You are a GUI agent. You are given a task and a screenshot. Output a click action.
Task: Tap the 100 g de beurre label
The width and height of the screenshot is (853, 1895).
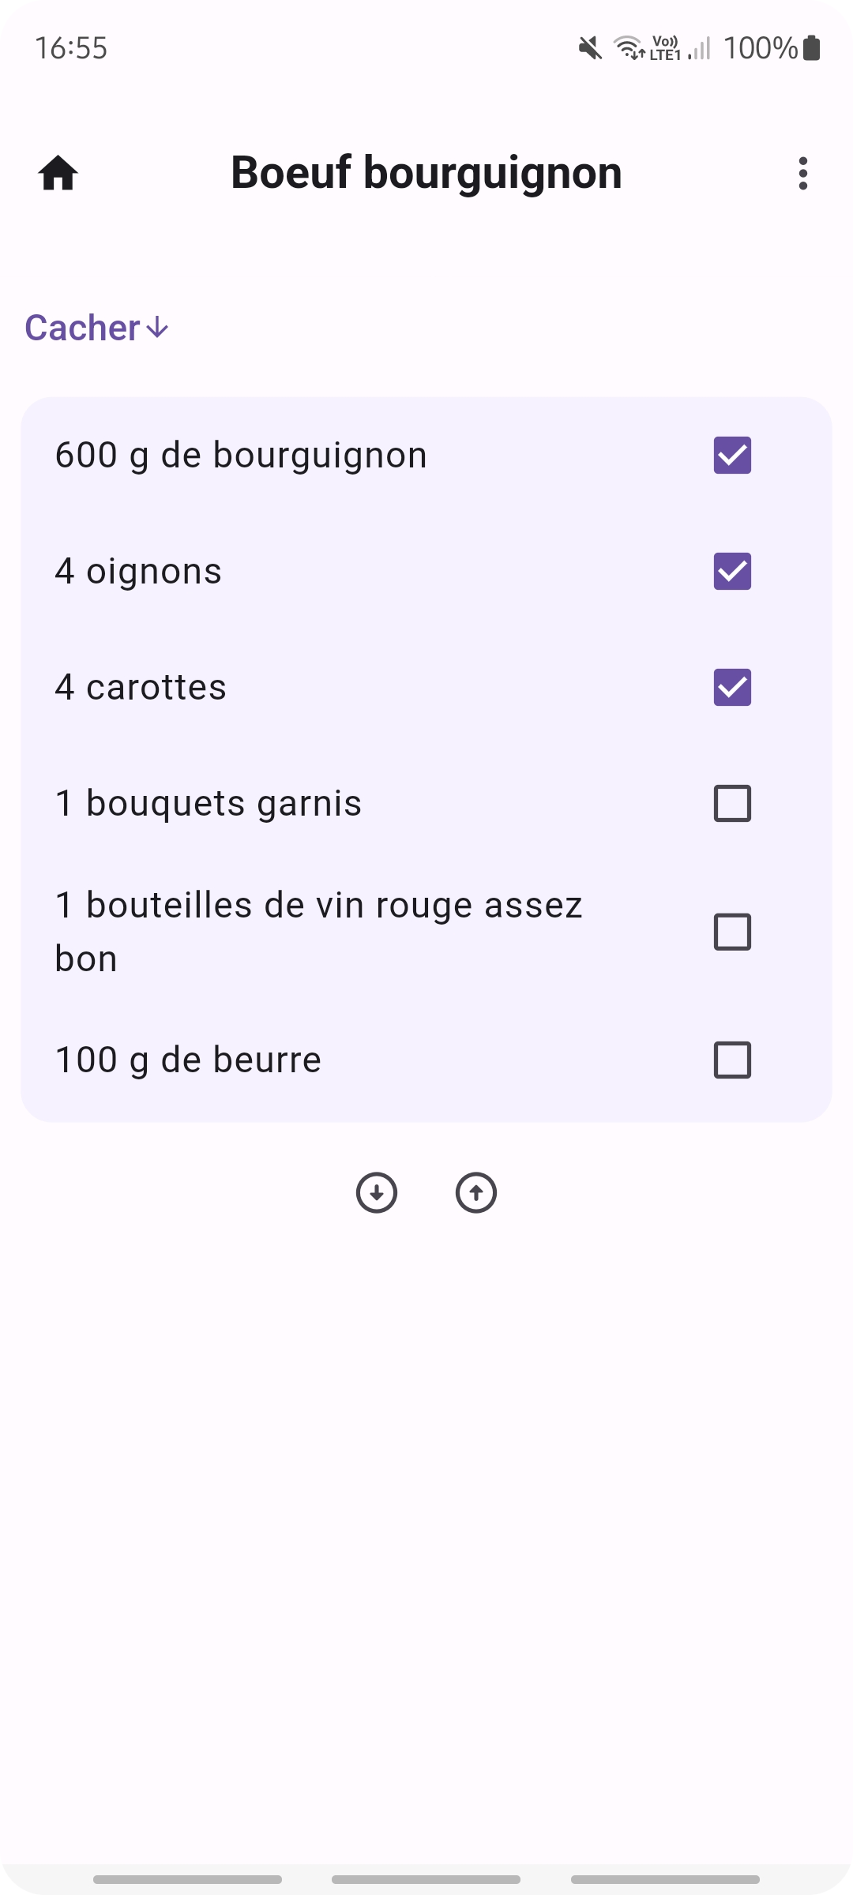(188, 1060)
